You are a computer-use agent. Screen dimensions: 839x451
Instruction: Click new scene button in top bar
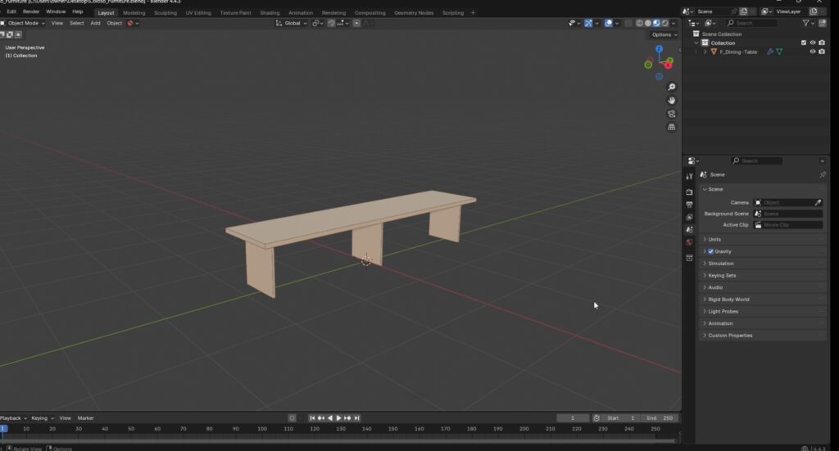point(744,11)
